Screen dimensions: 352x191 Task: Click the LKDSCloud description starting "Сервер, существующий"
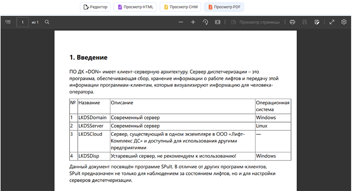click(183, 141)
